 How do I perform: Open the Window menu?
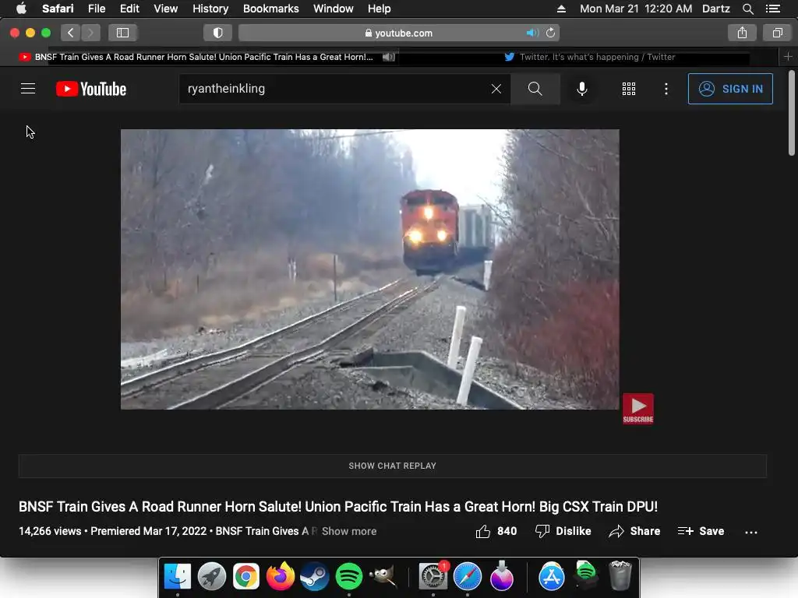pos(333,9)
